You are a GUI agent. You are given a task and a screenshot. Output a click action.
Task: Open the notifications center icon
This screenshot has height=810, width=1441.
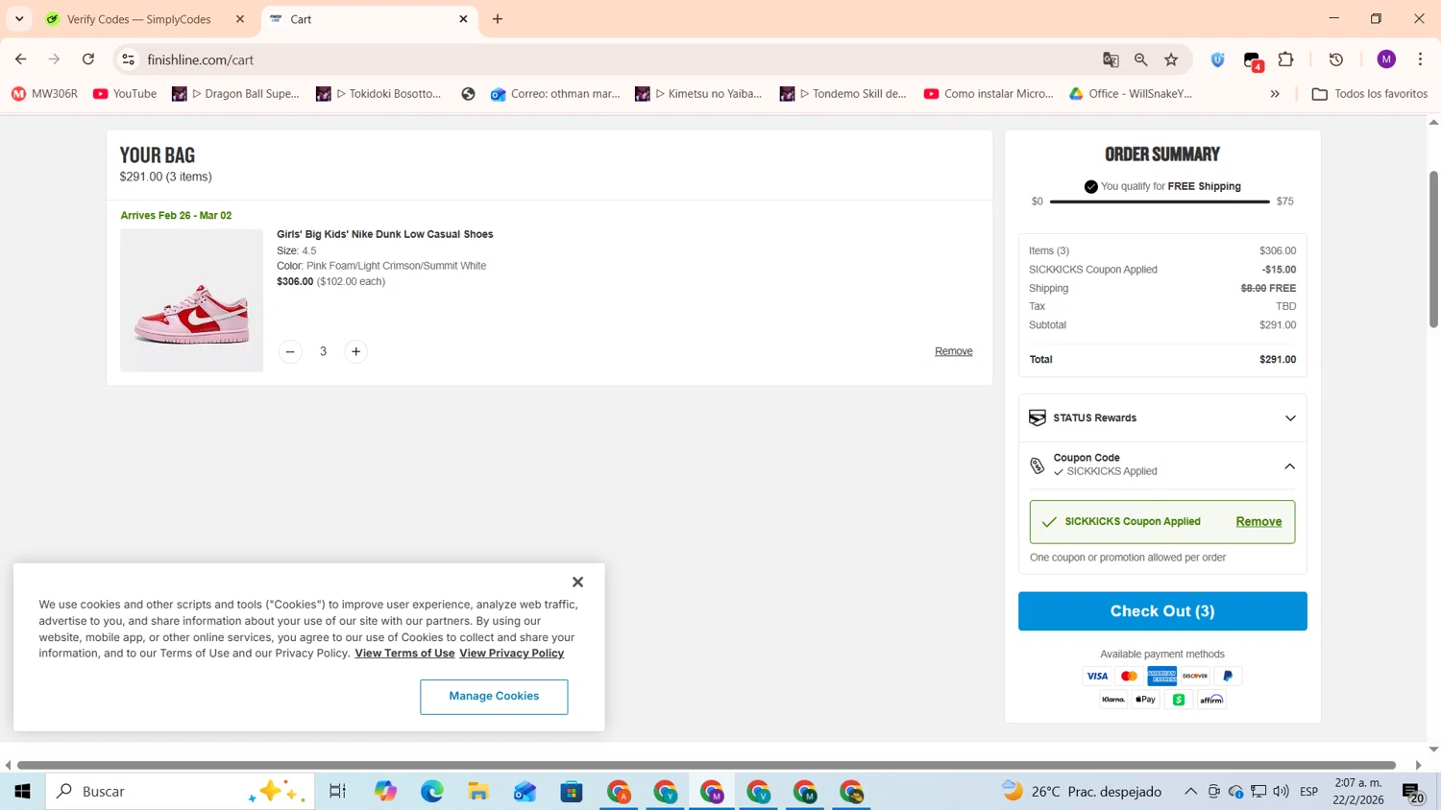coord(1413,793)
